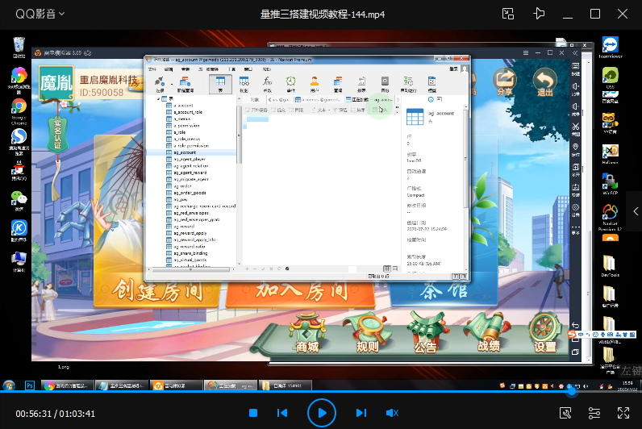This screenshot has height=429, width=642.
Task: Open the 公告 announcements icon
Action: [426, 333]
